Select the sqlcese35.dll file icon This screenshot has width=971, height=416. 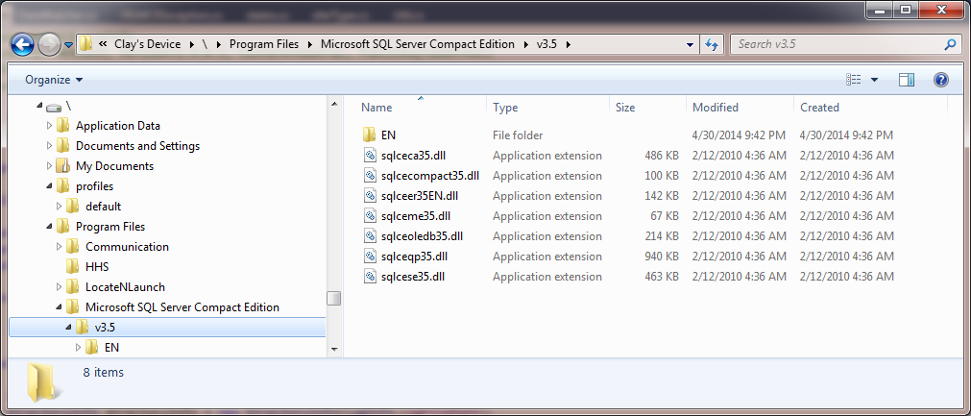pos(370,277)
